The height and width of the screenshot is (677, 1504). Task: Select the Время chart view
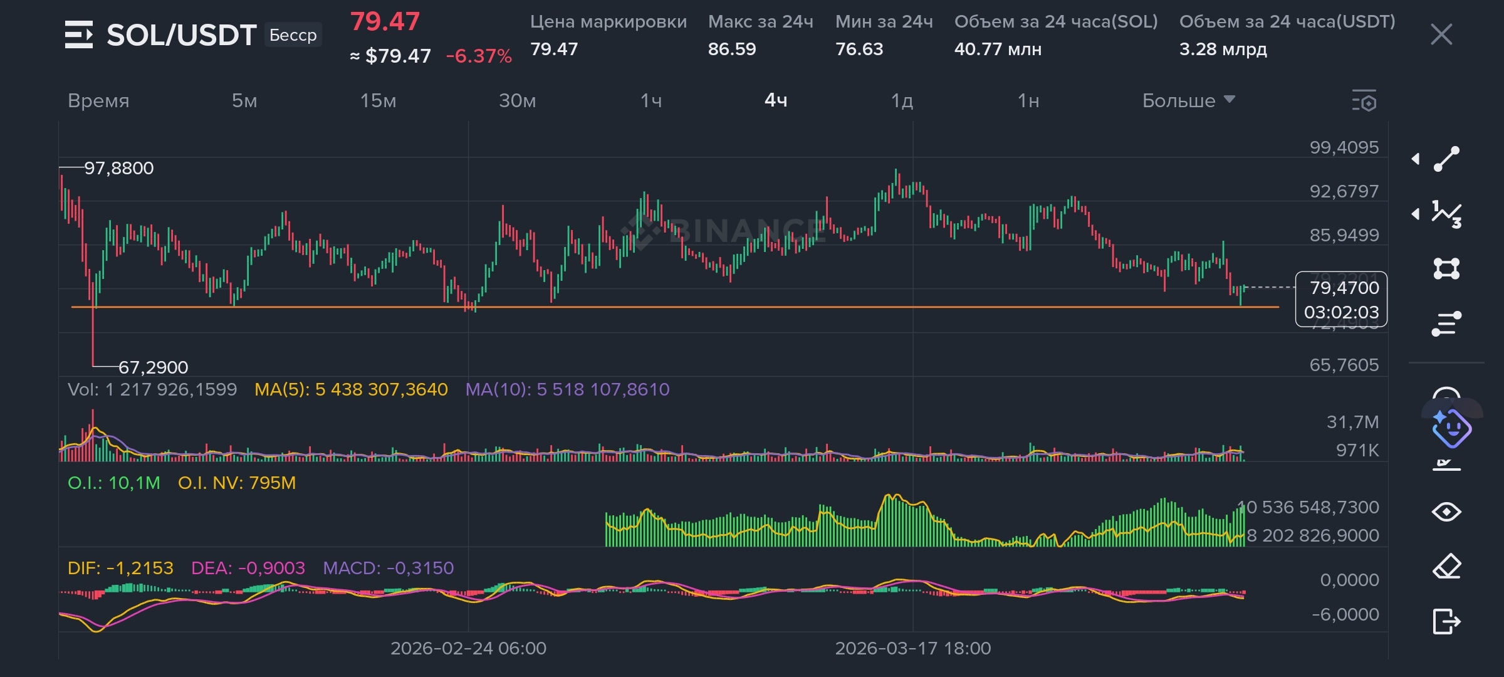pos(98,100)
